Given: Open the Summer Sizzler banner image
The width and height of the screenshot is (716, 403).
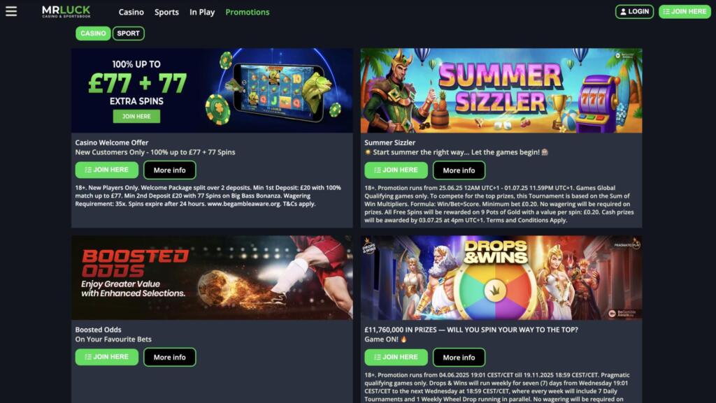Looking at the screenshot, I should (x=501, y=91).
